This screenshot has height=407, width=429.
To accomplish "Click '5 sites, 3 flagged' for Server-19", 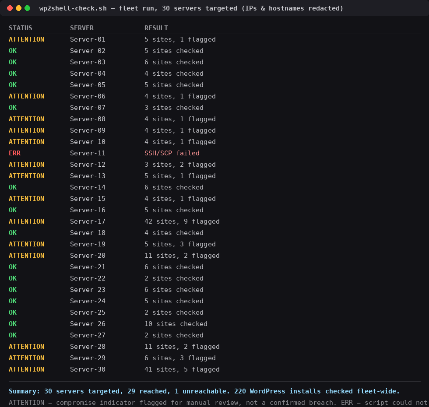I will pos(180,244).
